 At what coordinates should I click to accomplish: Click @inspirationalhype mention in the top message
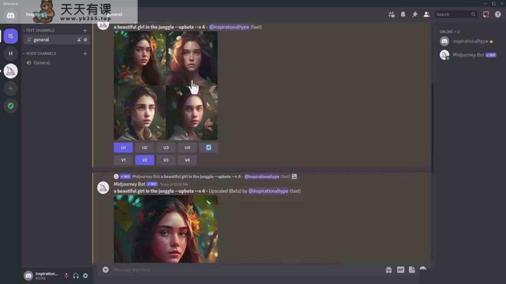(229, 27)
